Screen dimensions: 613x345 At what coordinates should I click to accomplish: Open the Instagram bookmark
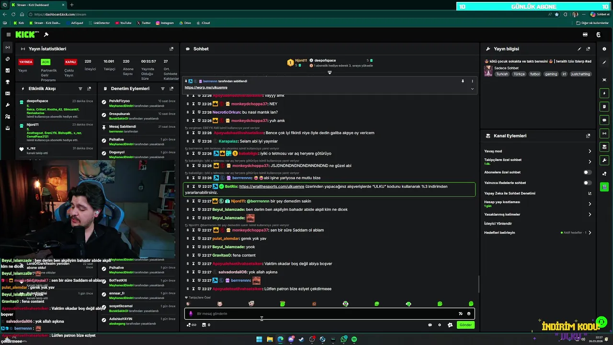[x=165, y=23]
